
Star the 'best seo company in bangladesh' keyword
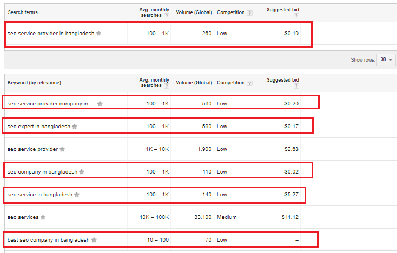[x=94, y=240]
